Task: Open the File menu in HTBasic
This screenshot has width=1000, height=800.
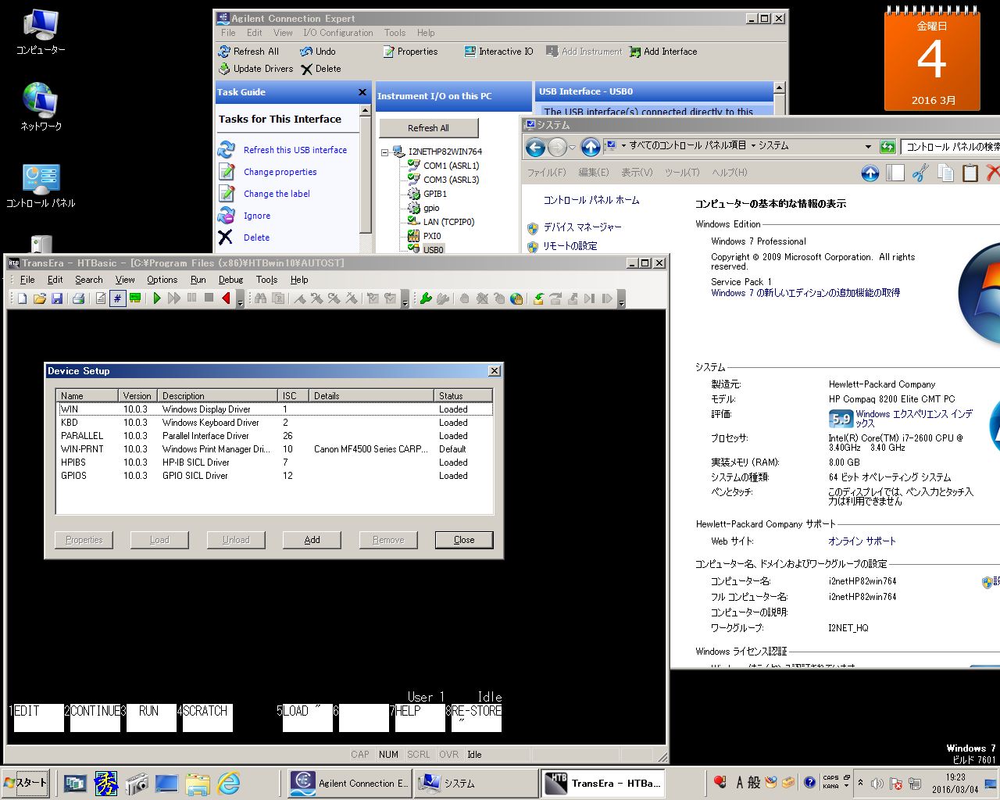Action: pos(27,280)
